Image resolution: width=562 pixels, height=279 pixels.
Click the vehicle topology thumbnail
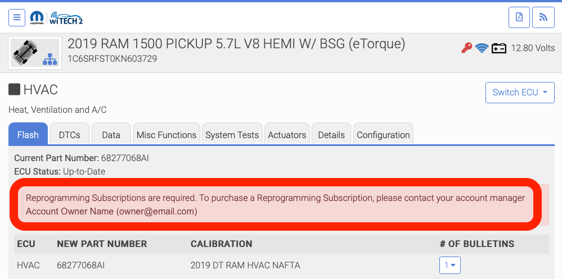(x=35, y=52)
